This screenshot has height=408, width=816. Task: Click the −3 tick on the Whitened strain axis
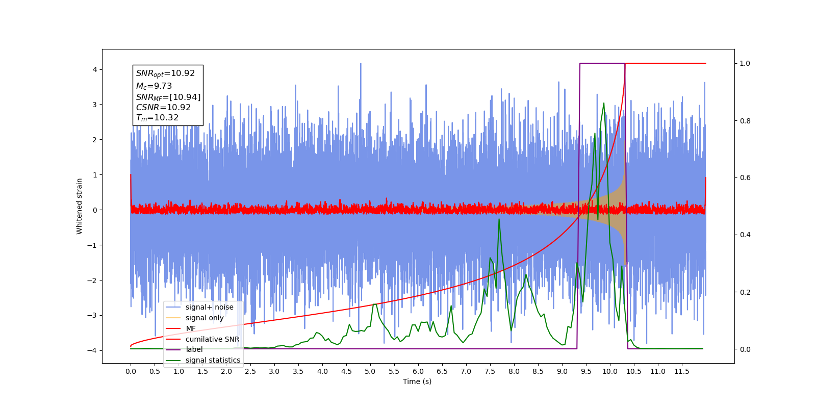tap(92, 315)
